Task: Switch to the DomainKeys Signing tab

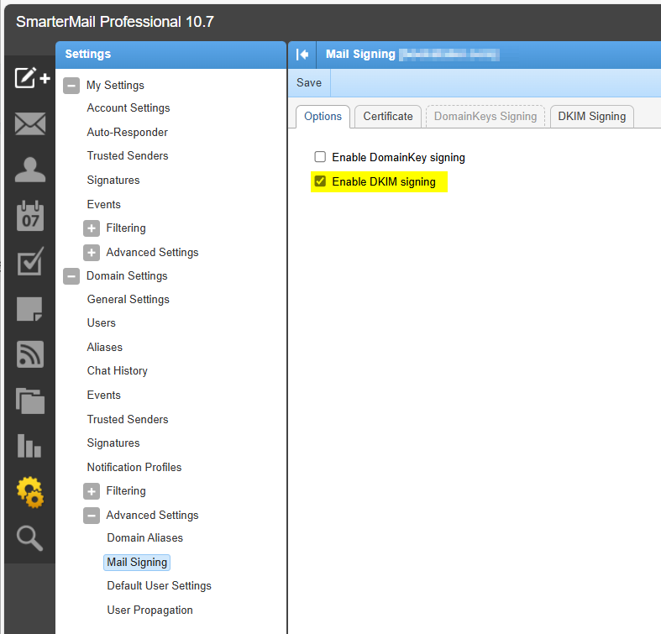Action: [485, 117]
